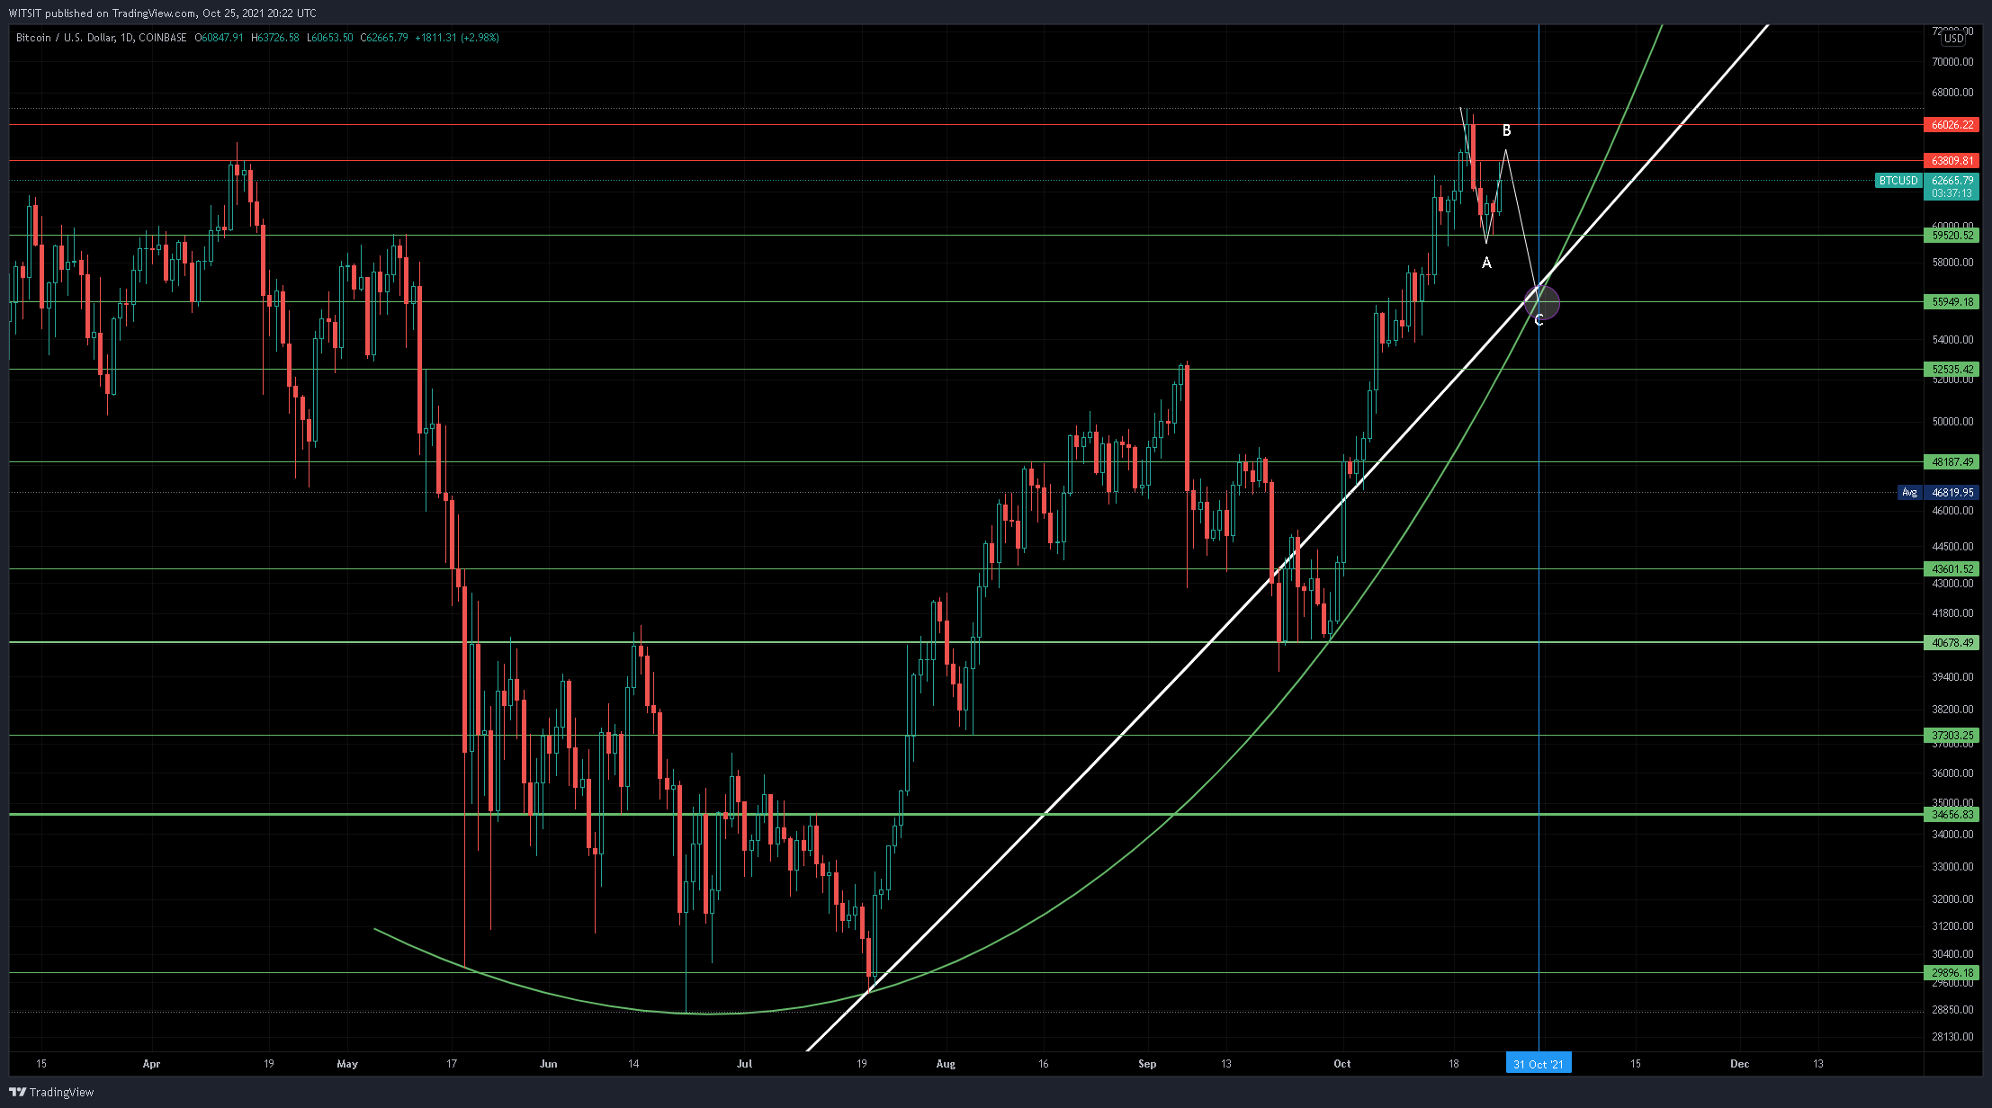Select the 34656.83 green level label
This screenshot has width=1992, height=1108.
click(1952, 815)
